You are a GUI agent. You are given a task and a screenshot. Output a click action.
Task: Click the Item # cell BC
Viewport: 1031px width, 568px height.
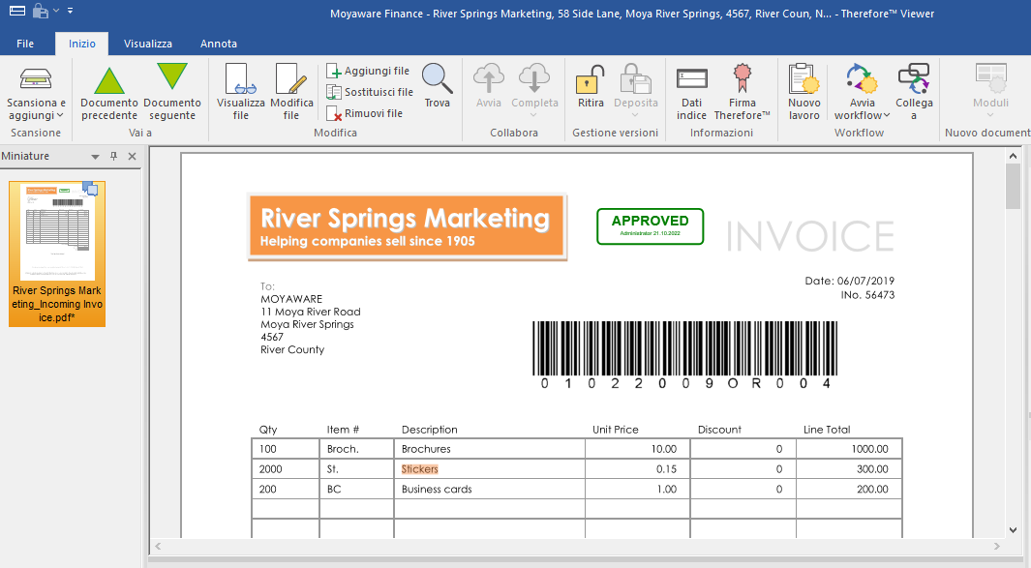356,489
